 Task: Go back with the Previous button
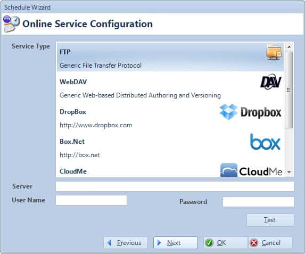tap(126, 243)
